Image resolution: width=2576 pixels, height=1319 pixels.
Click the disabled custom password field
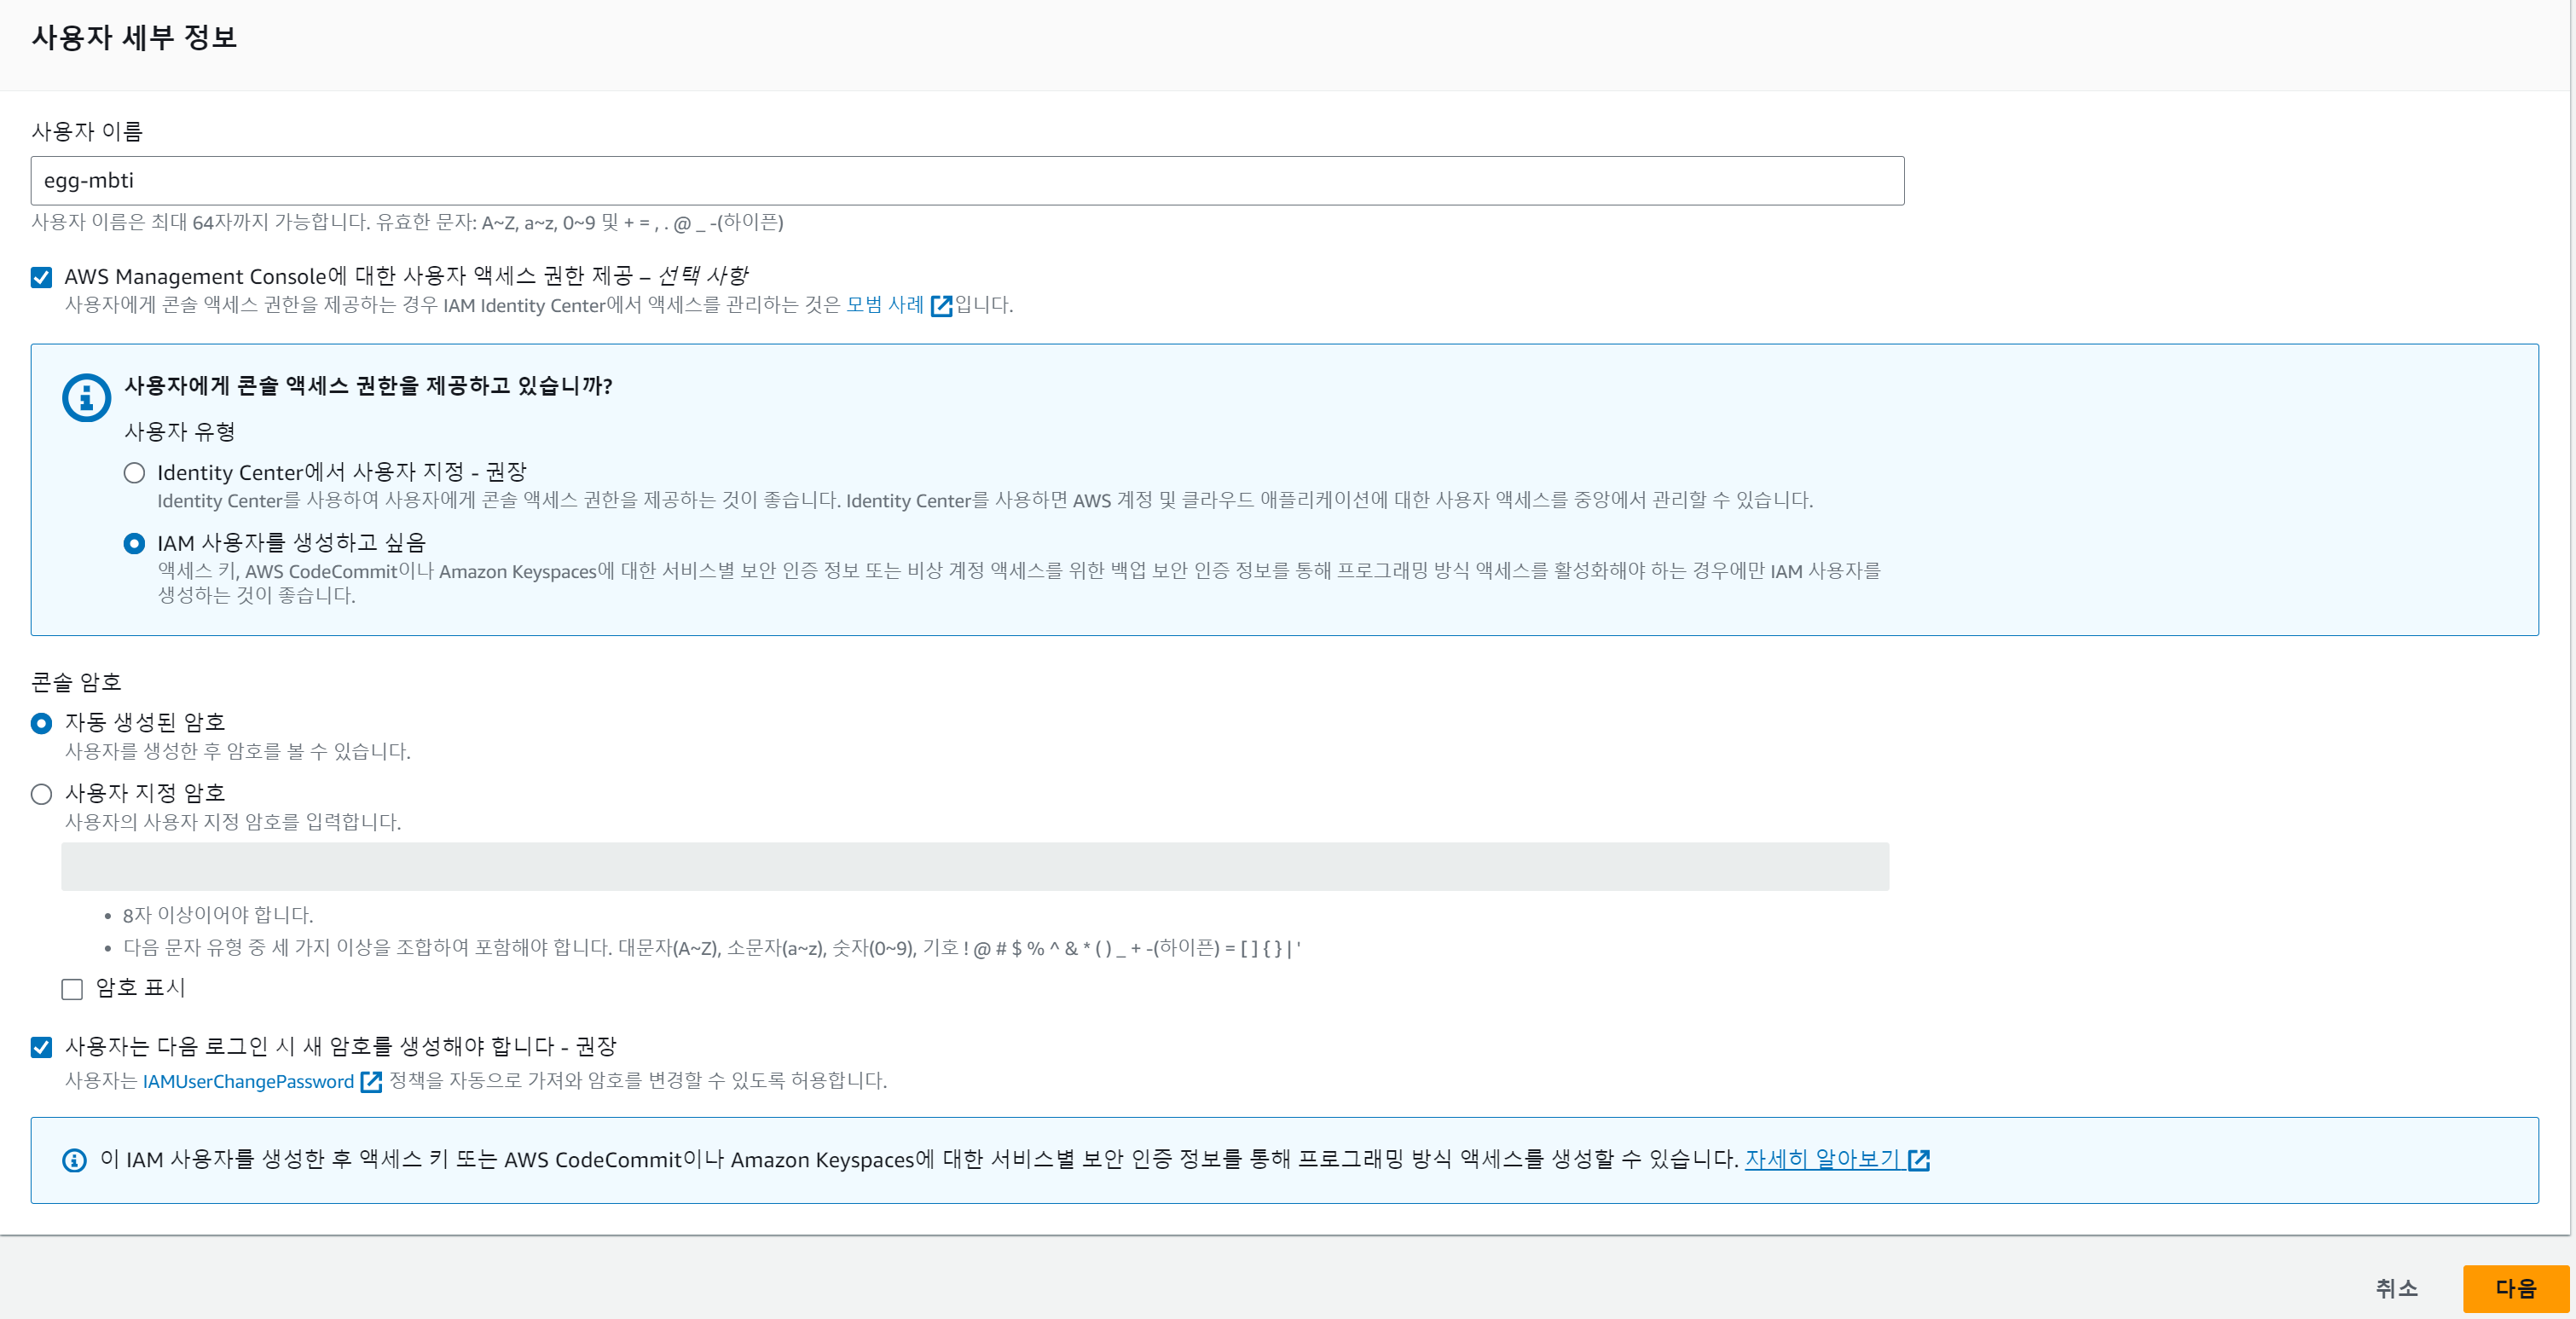(975, 866)
